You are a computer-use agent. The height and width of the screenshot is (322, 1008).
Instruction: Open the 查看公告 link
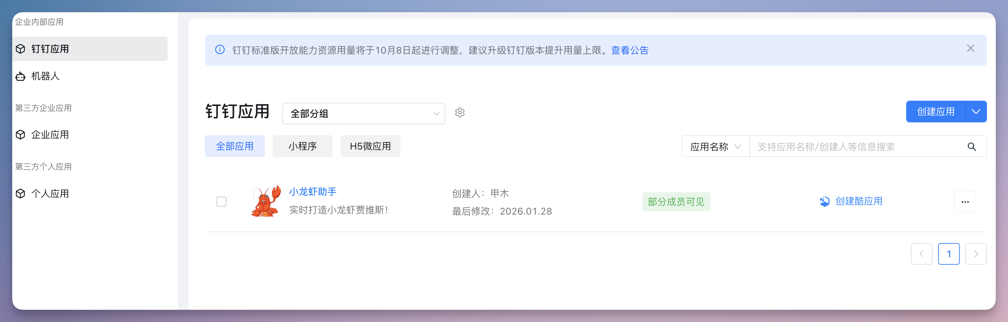click(x=630, y=51)
